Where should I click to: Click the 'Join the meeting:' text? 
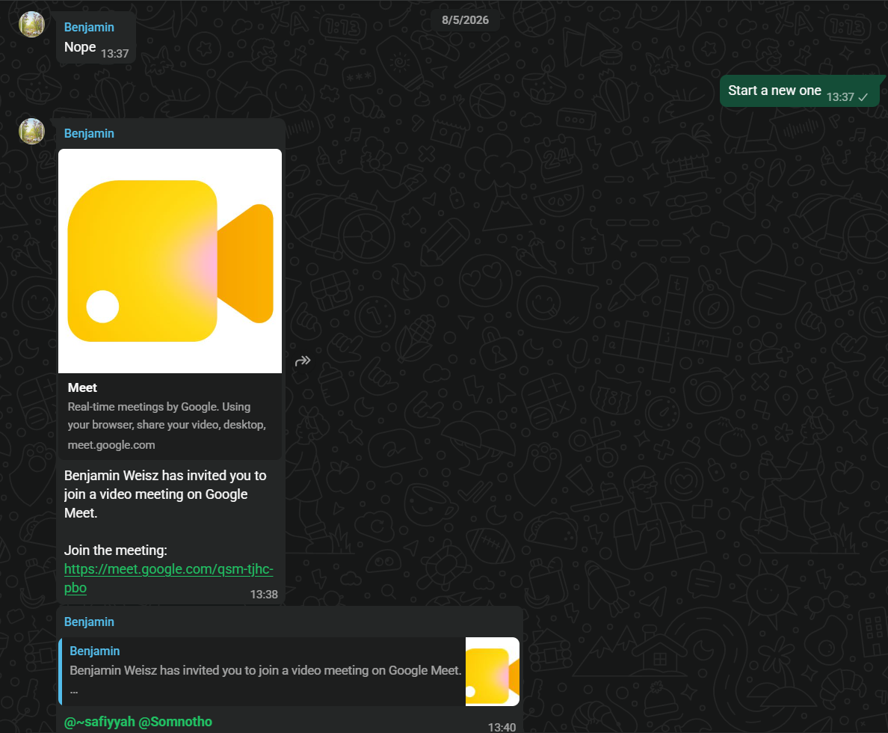116,550
